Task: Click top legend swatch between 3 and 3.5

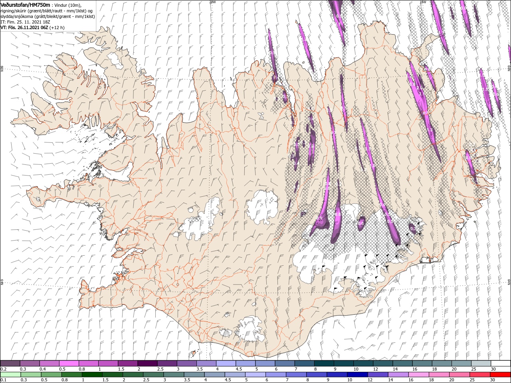Action: [x=186, y=363]
